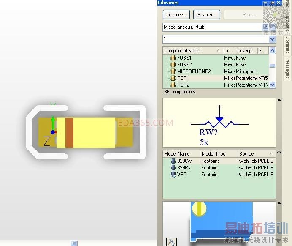Sort by Component Name column header
Image resolution: width=292 pixels, height=246 pixels.
click(192, 51)
